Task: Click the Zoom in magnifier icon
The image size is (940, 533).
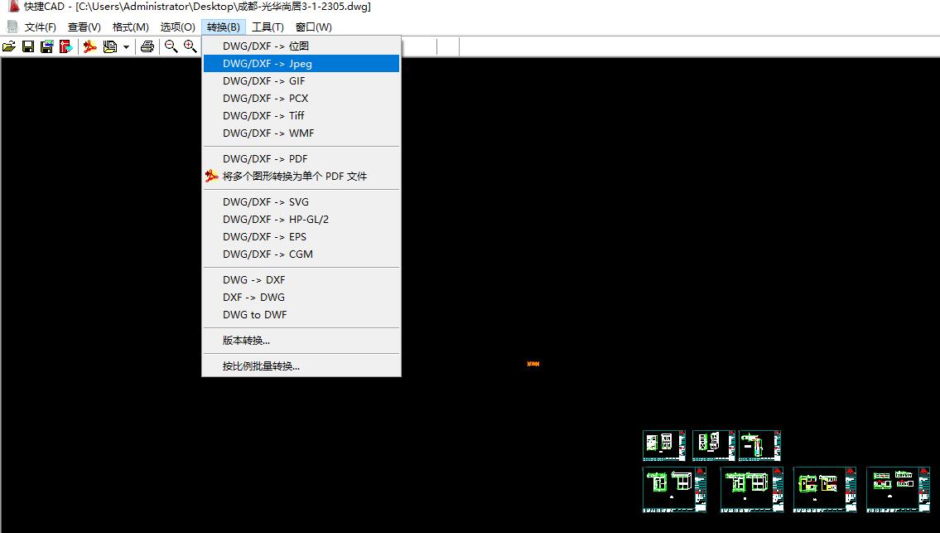Action: pyautogui.click(x=190, y=46)
